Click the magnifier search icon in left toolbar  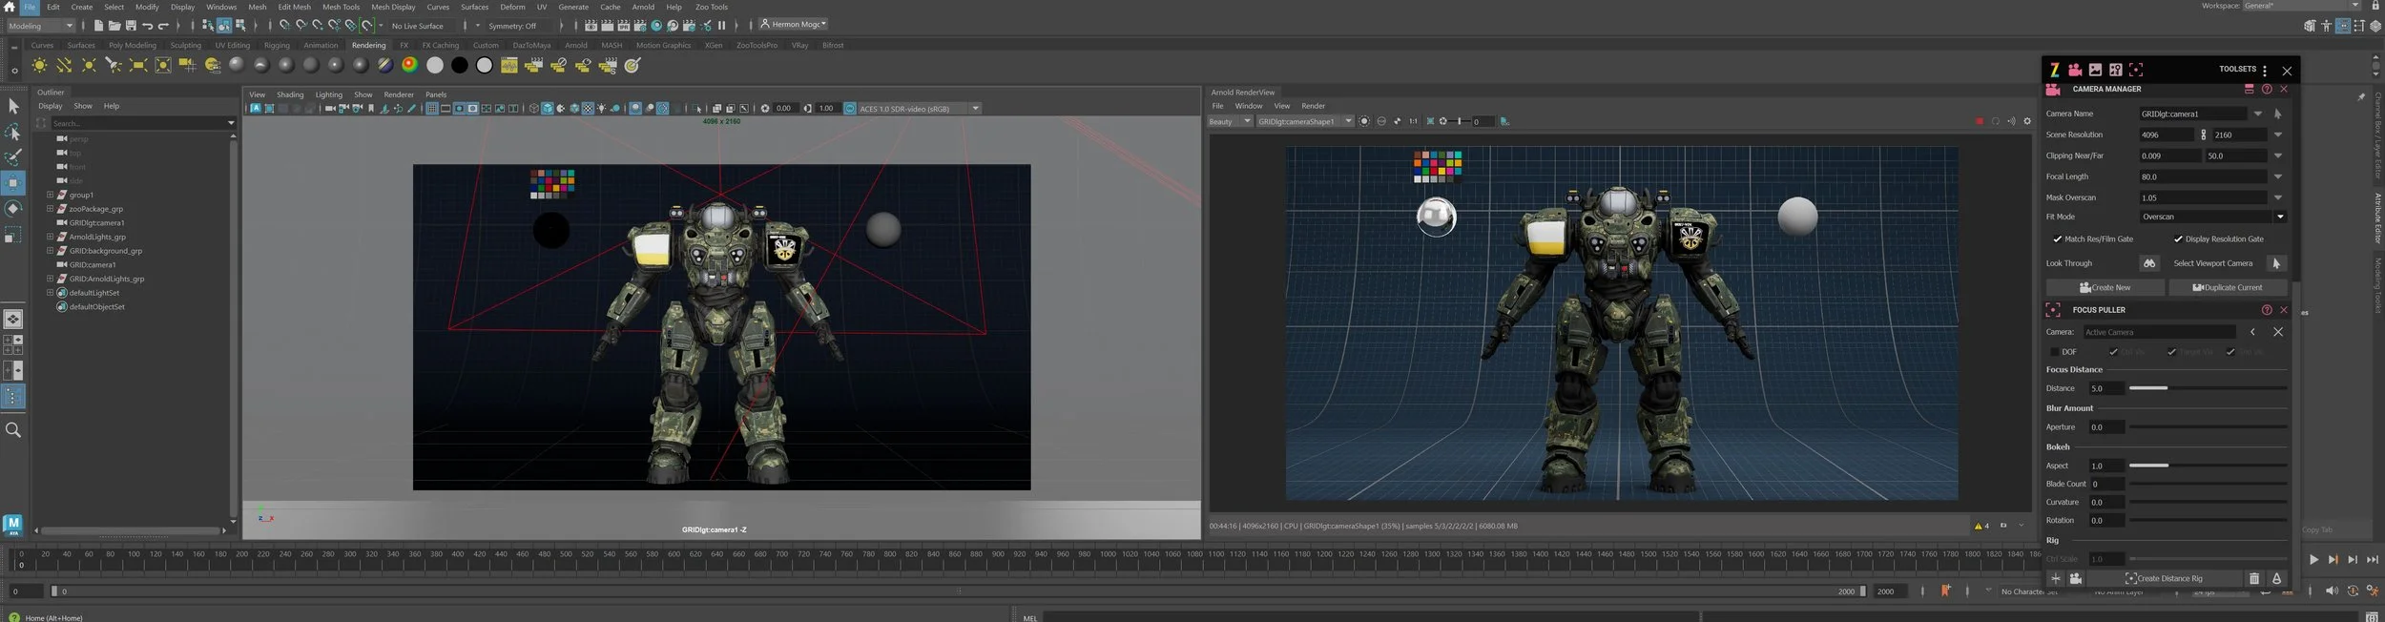(13, 430)
